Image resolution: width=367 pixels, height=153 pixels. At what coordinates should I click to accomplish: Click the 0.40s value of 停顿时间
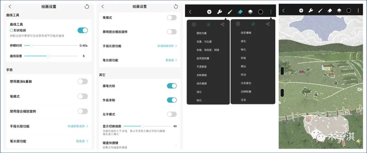pos(84,45)
